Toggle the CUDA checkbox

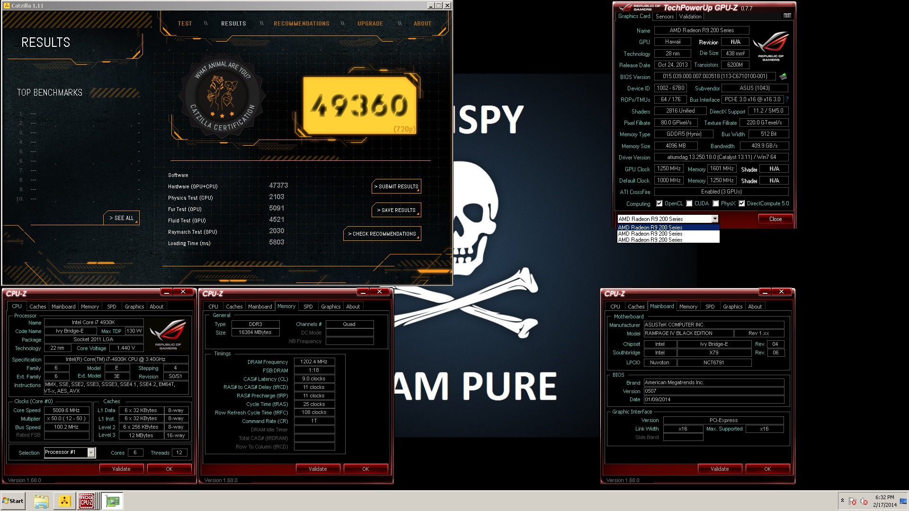pyautogui.click(x=689, y=203)
